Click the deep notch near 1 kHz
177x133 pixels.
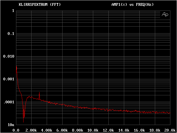tap(24, 121)
